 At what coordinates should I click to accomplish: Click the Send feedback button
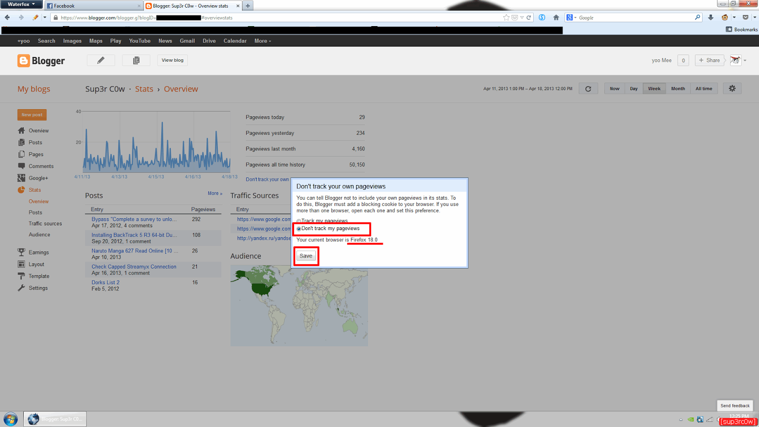click(735, 406)
